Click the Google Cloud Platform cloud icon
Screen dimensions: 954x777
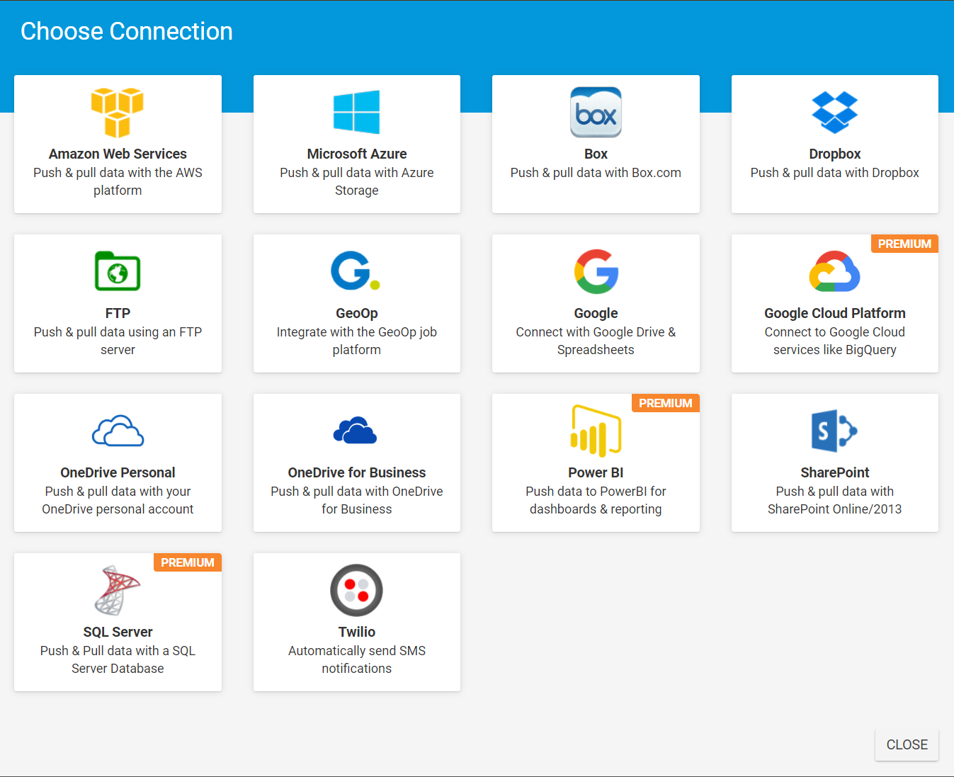(x=835, y=271)
